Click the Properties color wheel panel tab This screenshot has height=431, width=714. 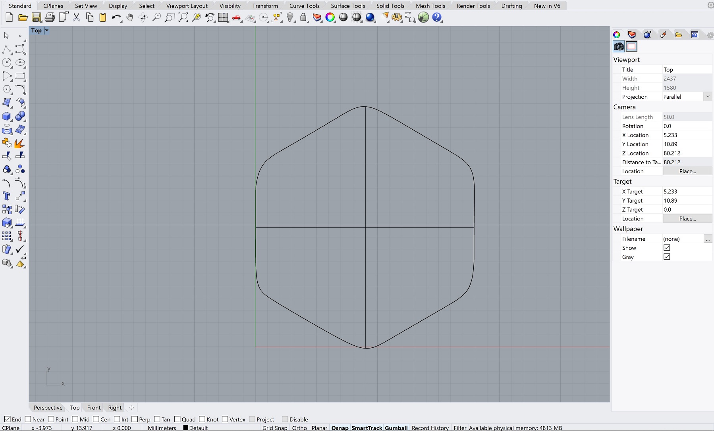617,34
